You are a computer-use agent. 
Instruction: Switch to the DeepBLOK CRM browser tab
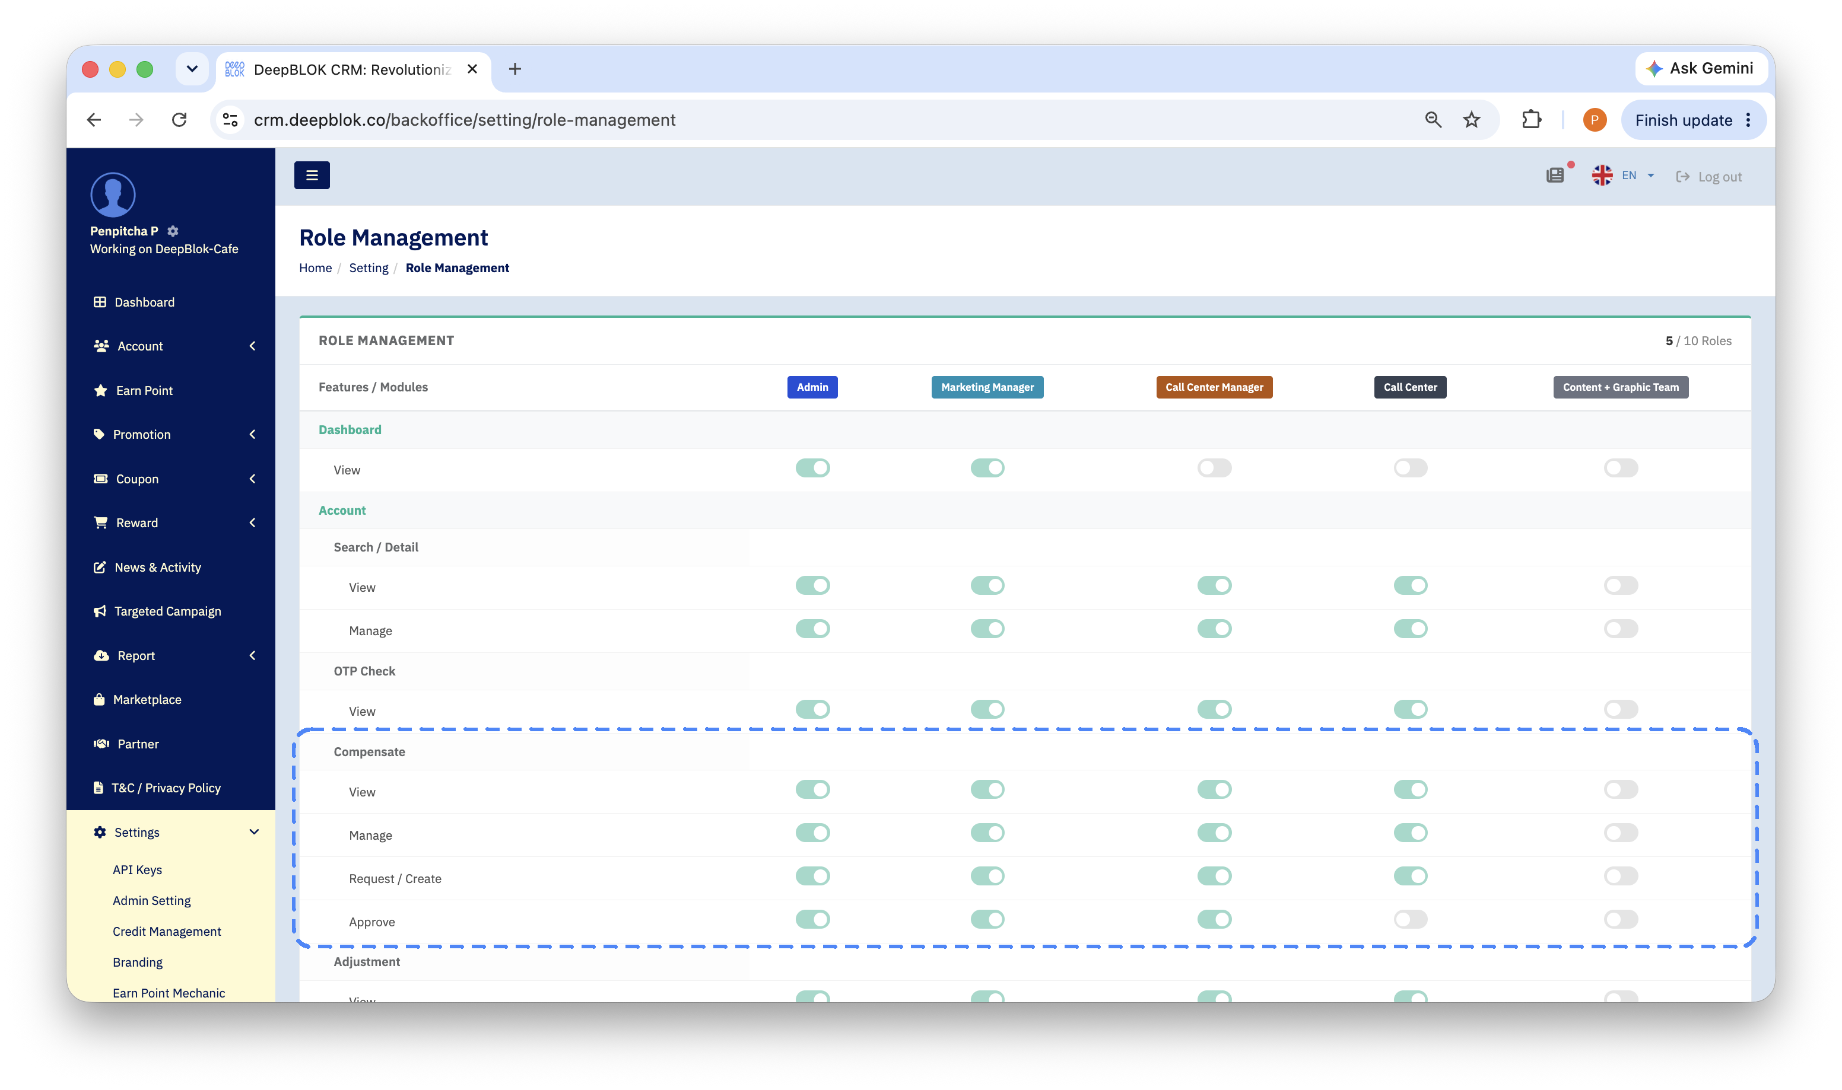point(352,69)
